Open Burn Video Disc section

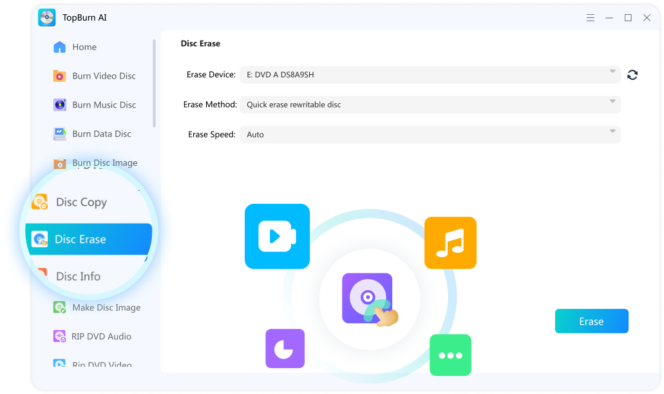(x=103, y=76)
